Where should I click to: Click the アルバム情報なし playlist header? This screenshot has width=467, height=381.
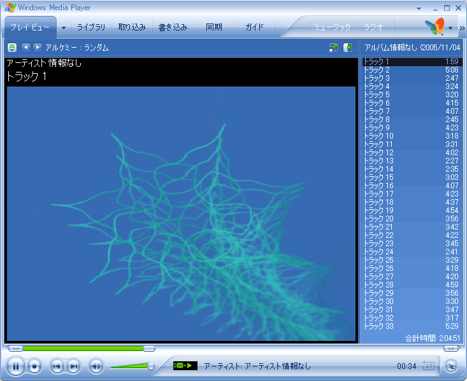click(x=412, y=48)
